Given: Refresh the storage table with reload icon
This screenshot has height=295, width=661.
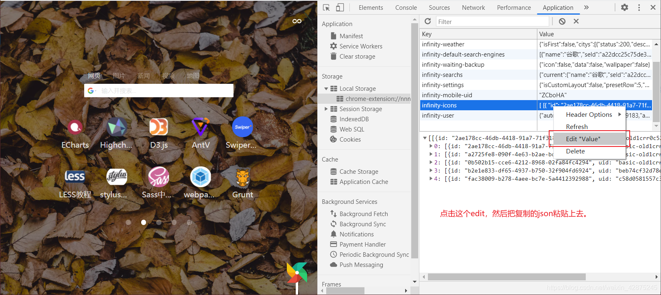Looking at the screenshot, I should click(428, 21).
